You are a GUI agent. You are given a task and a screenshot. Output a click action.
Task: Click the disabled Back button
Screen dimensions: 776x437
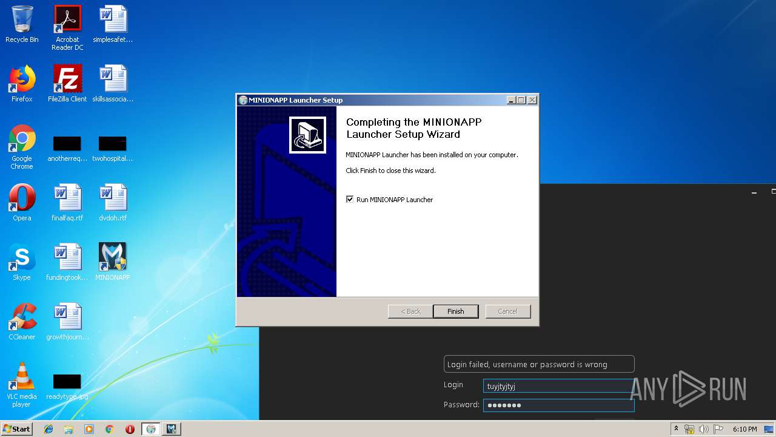click(410, 311)
